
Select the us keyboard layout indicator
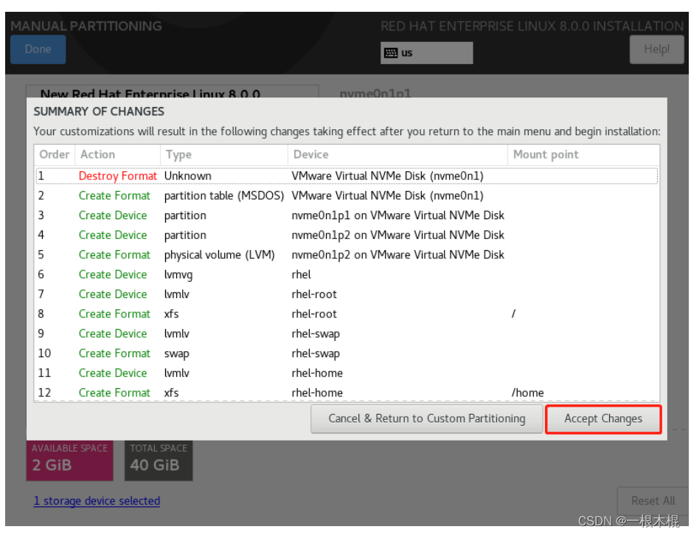tap(426, 53)
